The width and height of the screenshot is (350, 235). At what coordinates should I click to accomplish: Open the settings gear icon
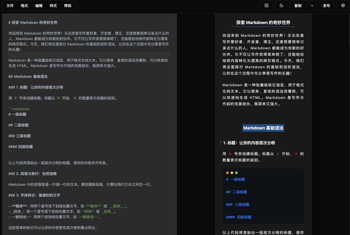(x=343, y=6)
